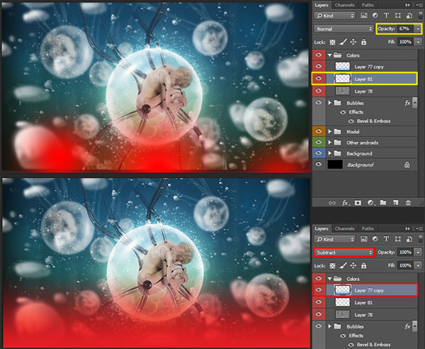425x349 pixels.
Task: Switch to Channels tab in upper panel
Action: point(344,5)
